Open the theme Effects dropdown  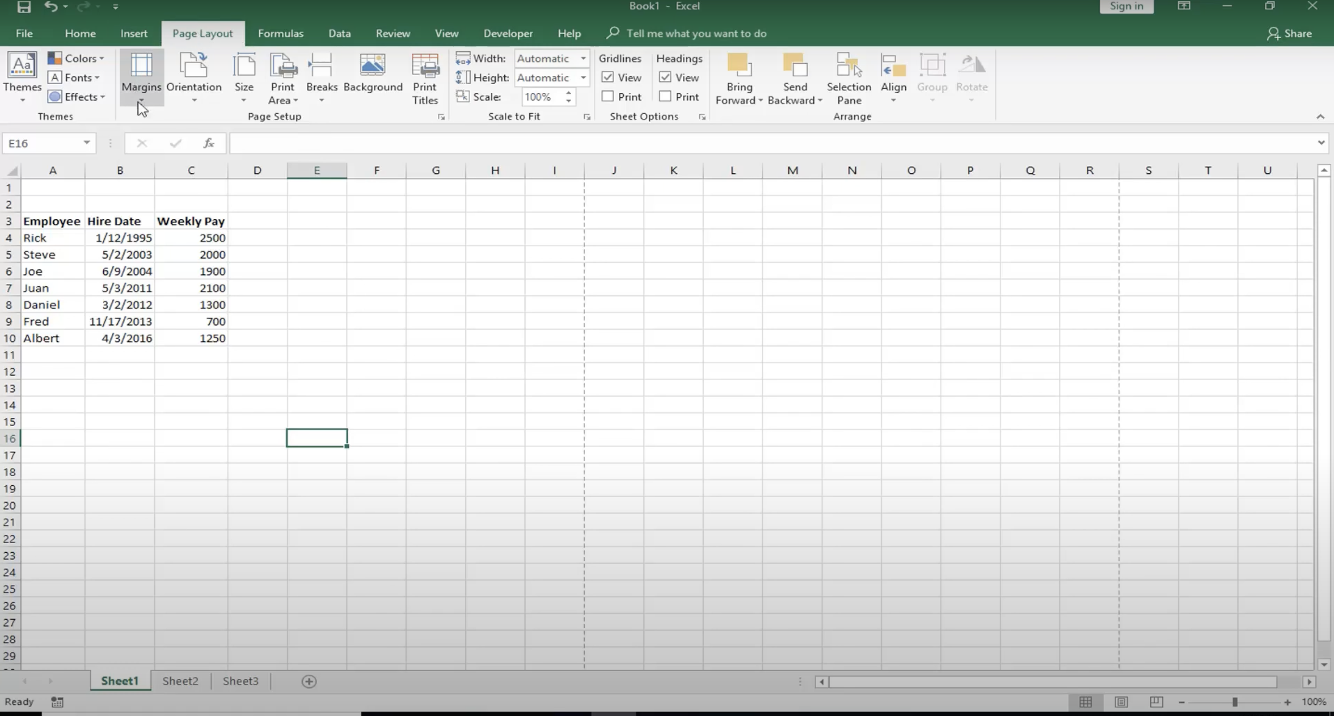pyautogui.click(x=77, y=96)
